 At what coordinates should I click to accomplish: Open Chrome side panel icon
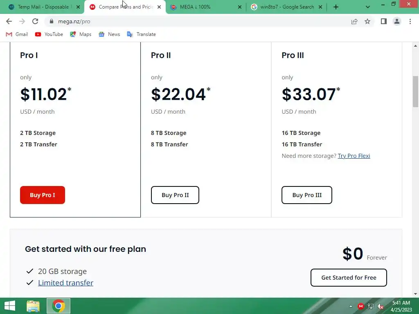[x=383, y=21]
